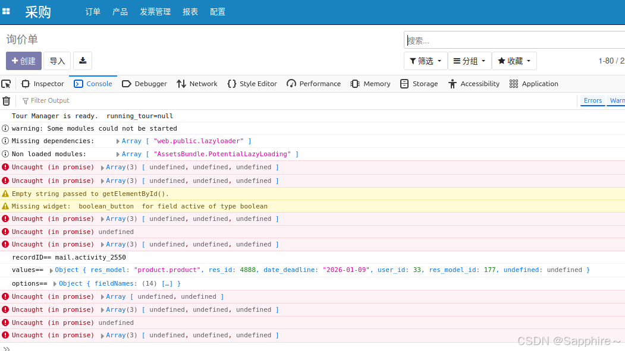
Task: Expand Array(3) in first Uncaught error
Action: 102,167
